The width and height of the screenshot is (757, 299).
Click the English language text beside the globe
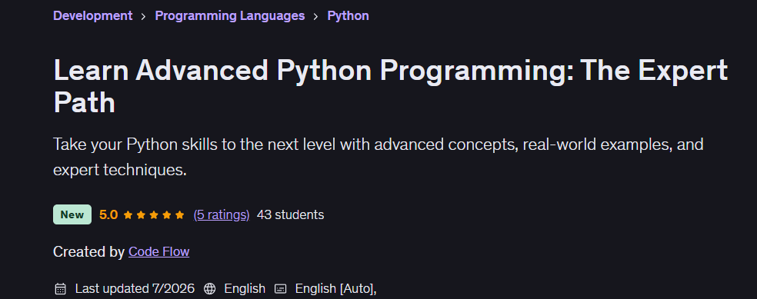[245, 288]
